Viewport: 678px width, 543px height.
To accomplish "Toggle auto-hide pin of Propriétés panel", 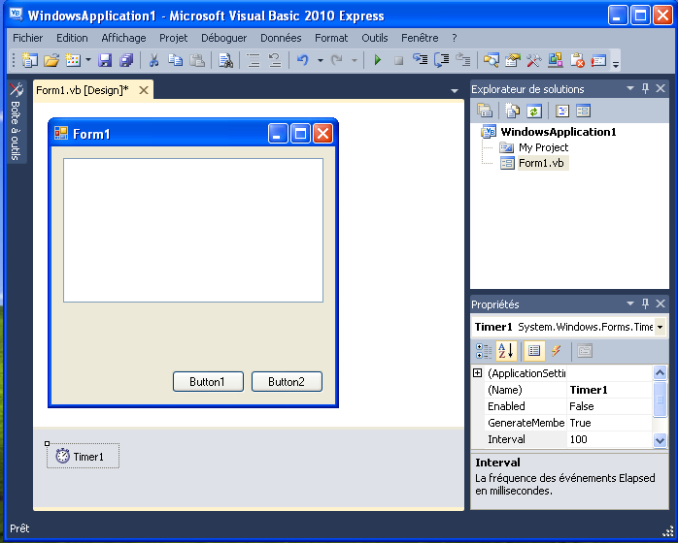I will [x=645, y=303].
